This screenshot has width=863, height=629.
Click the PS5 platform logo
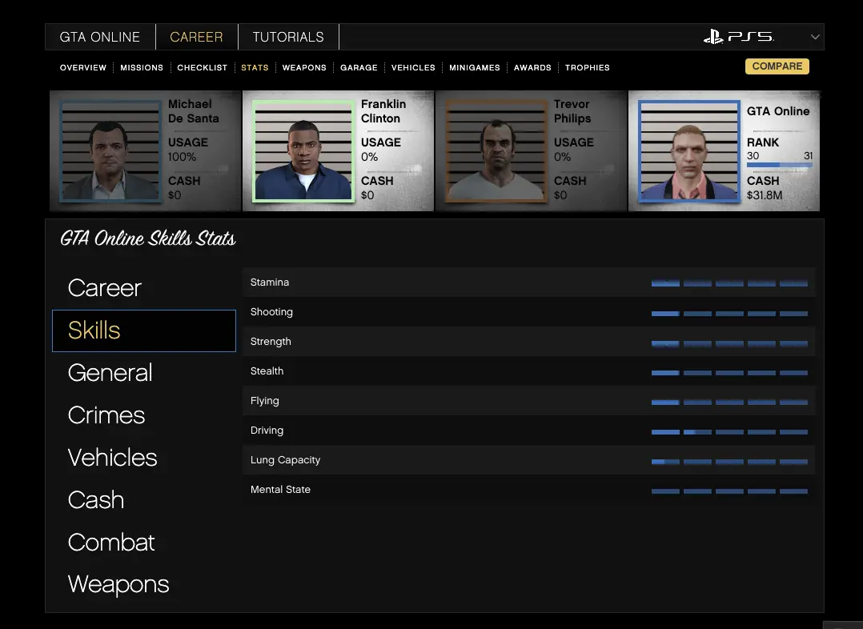(737, 37)
